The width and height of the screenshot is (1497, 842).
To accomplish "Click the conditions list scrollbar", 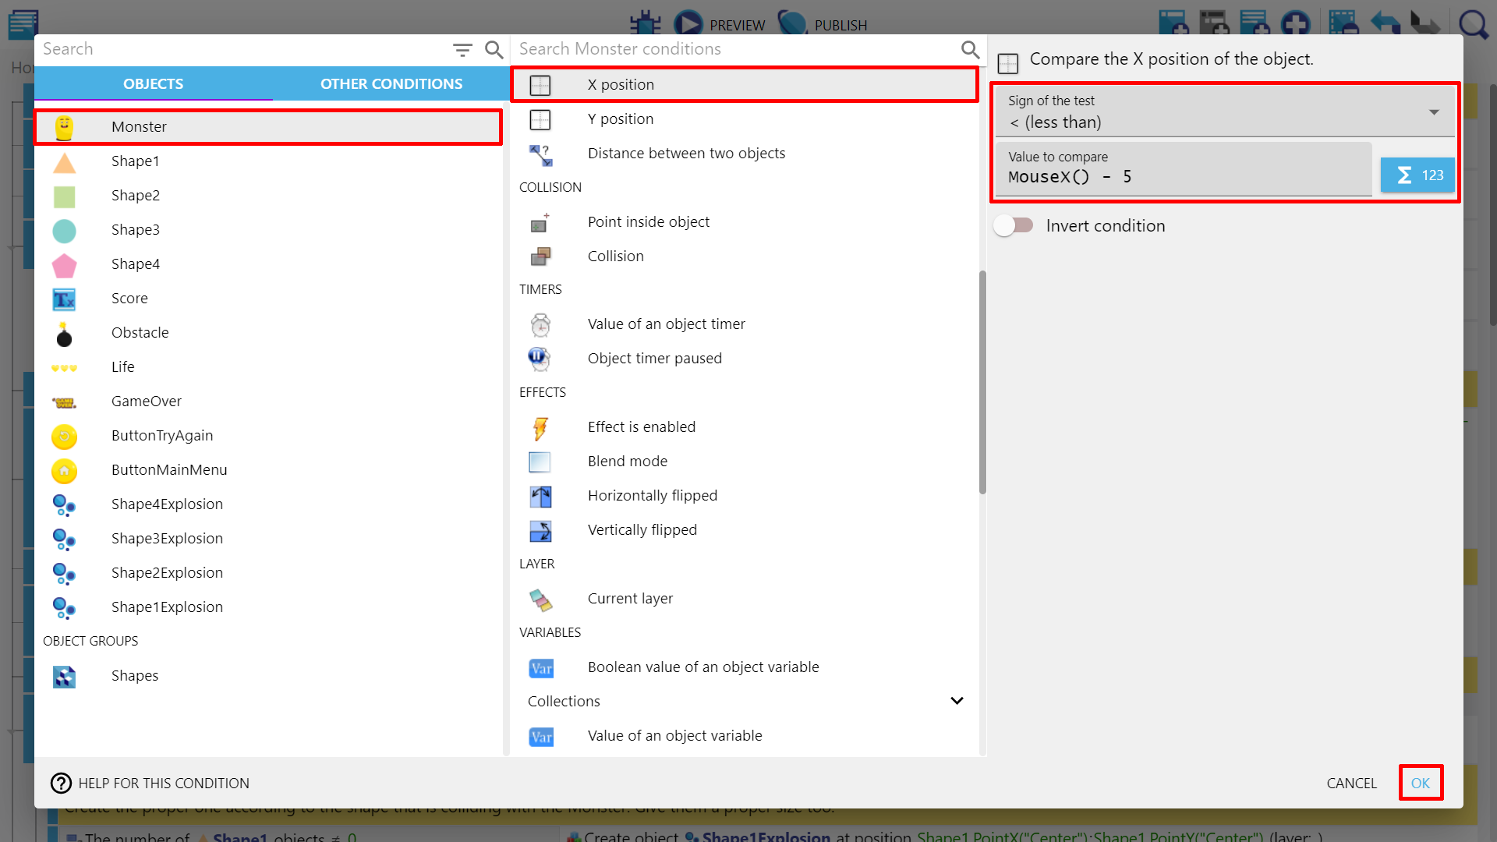I will pos(982,382).
